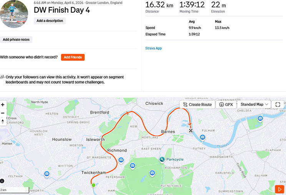Open the photo marker near Fulham
The height and width of the screenshot is (195, 286).
[202, 137]
